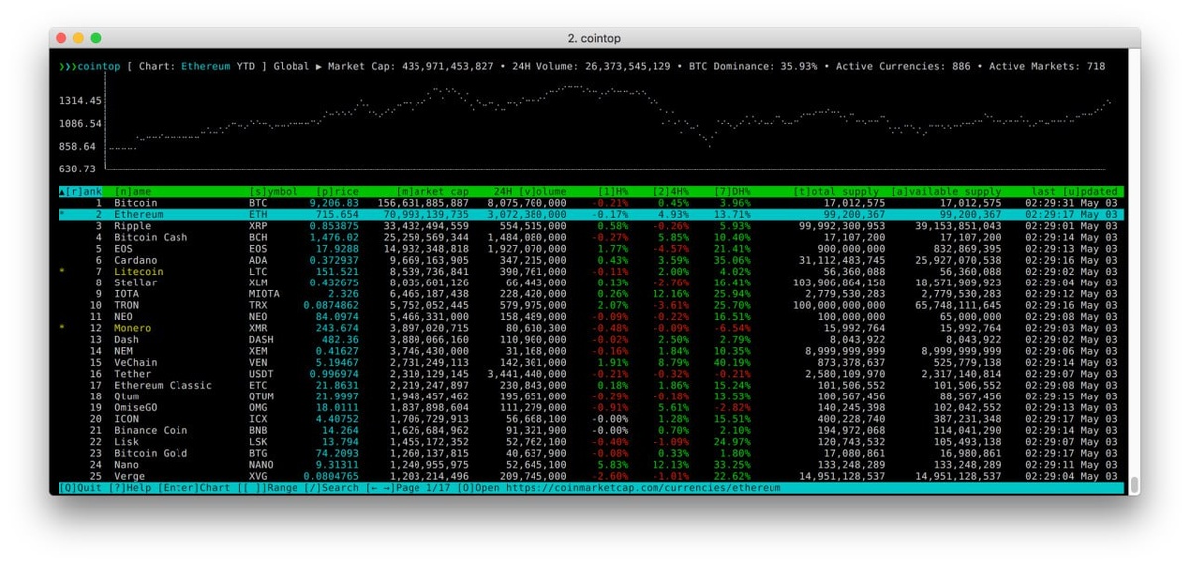Sort by the price column header
Image resolution: width=1190 pixels, height=565 pixels.
338,191
